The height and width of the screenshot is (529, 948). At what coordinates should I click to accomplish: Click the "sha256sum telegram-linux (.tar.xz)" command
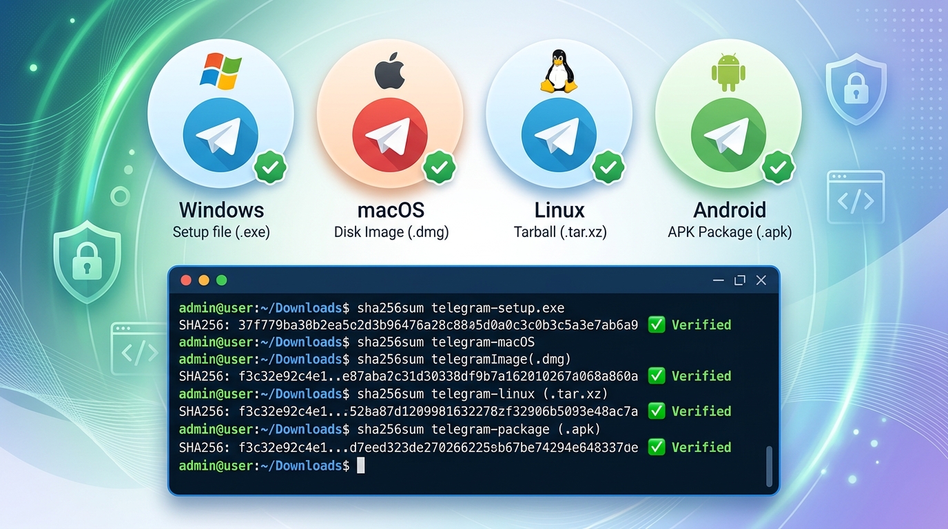482,394
